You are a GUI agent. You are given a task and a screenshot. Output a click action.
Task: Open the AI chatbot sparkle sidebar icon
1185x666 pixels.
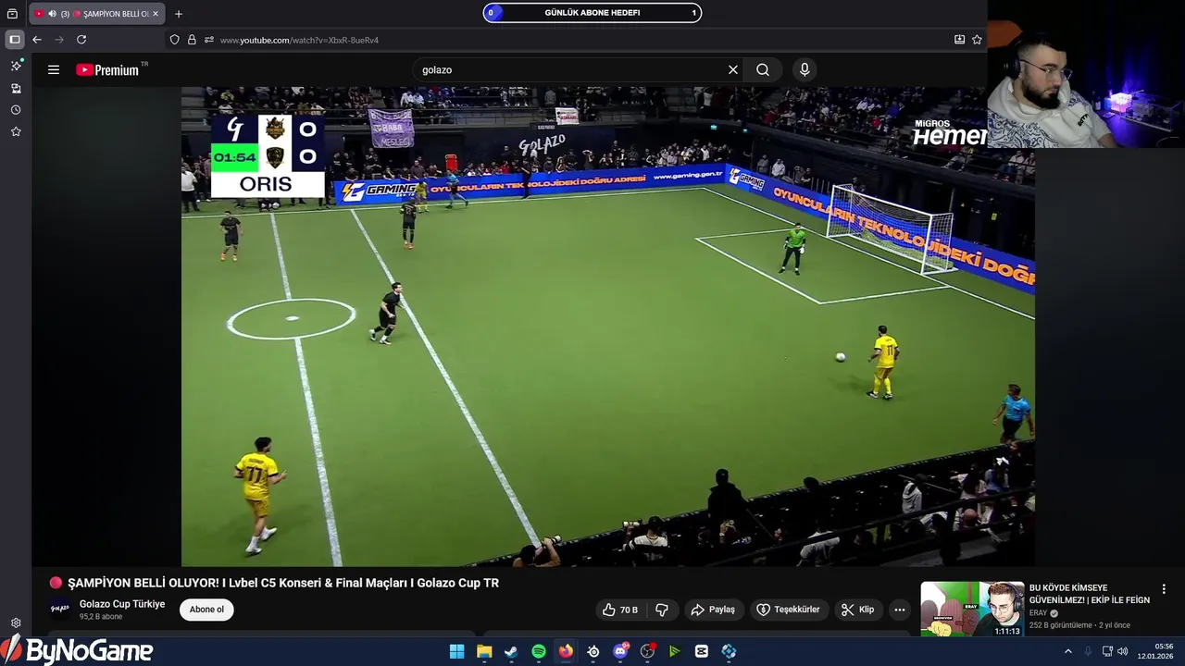tap(16, 66)
